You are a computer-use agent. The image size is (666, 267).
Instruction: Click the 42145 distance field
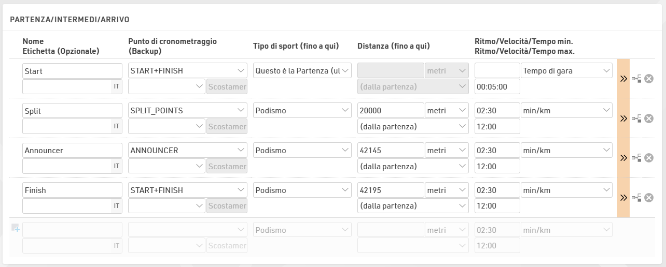tap(391, 151)
